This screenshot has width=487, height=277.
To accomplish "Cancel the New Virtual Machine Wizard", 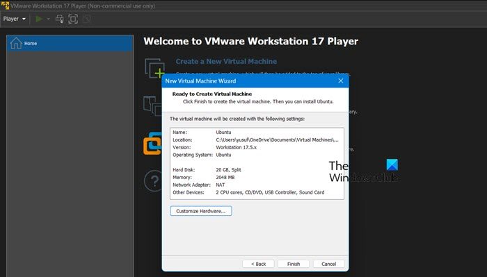I will point(329,264).
